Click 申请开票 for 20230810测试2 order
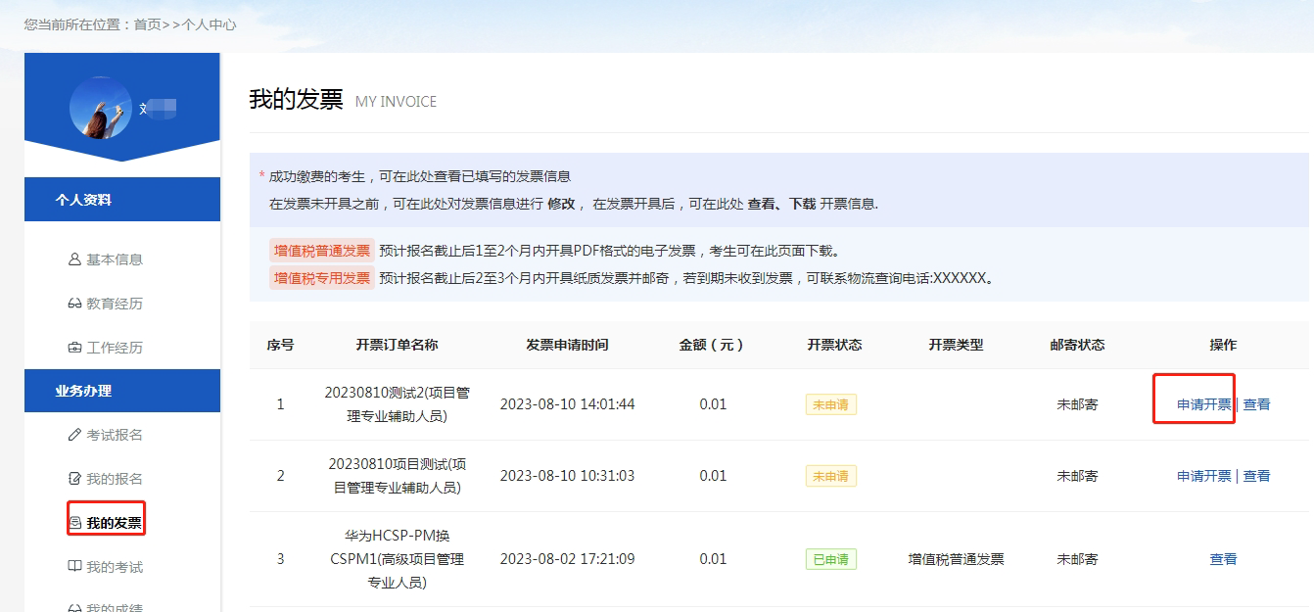 tap(1203, 404)
